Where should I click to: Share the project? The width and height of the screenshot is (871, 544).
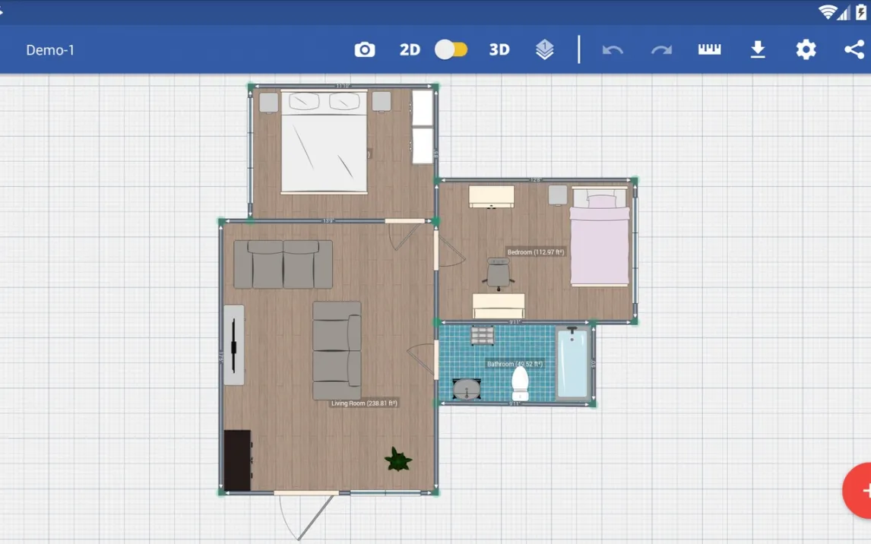[854, 50]
